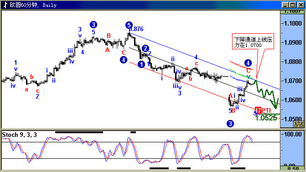Maximize the 欧圆60分钟 chart window
The image size is (306, 172).
click(293, 5)
